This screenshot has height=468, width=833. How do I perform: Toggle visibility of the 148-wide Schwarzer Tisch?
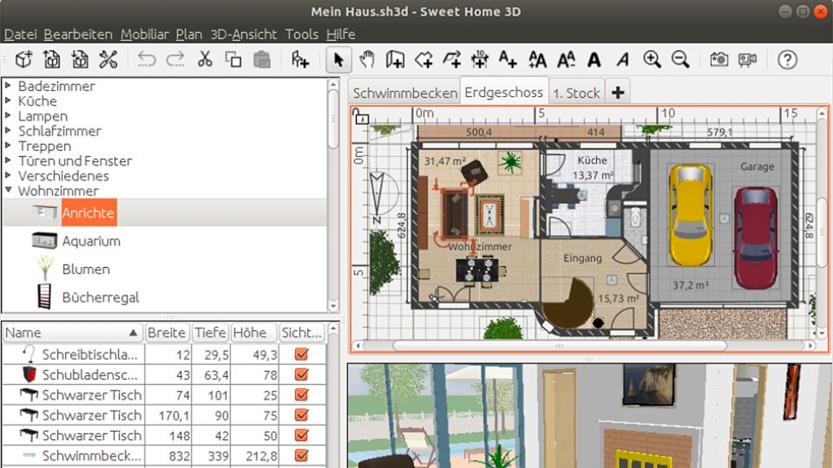point(302,434)
